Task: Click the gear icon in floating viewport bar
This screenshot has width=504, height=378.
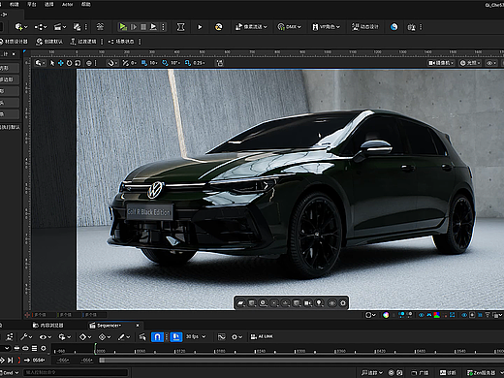Action: [343, 303]
